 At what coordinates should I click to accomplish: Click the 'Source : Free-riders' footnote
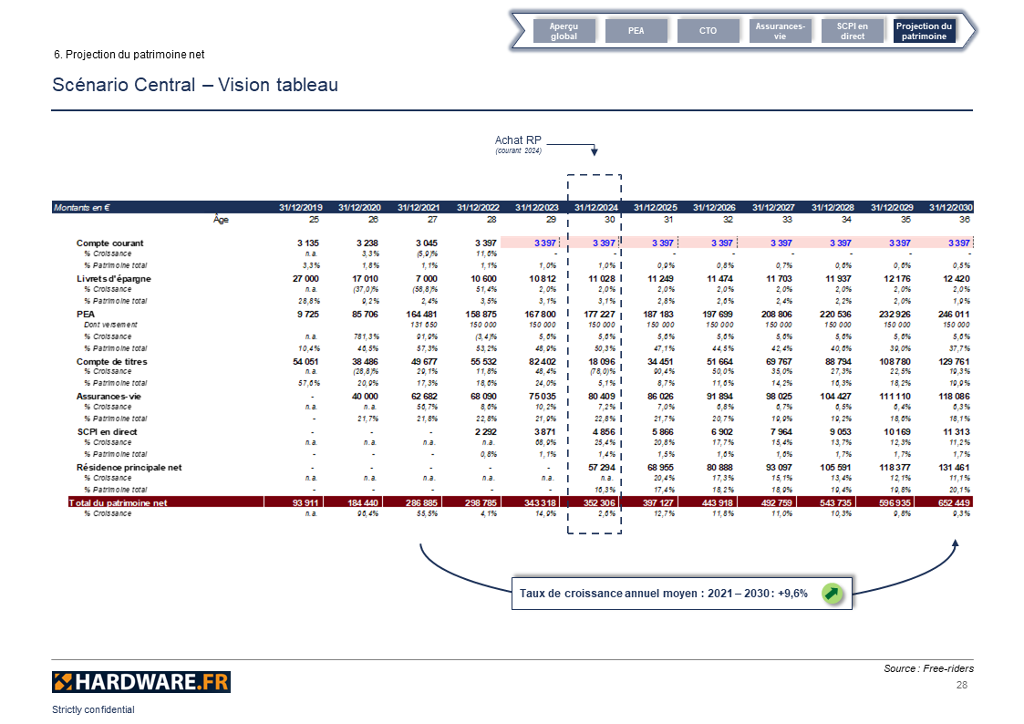[928, 668]
